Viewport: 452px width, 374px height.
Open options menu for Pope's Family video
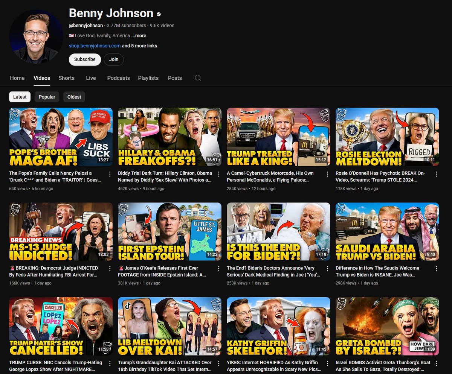coord(110,174)
